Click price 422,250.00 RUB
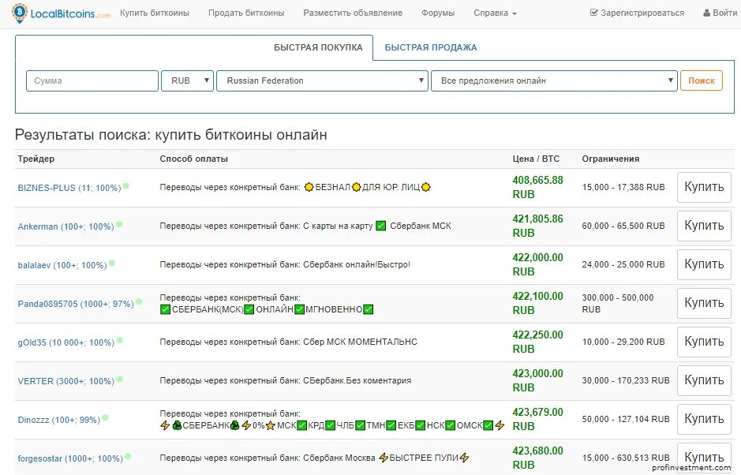The height and width of the screenshot is (475, 741). (x=537, y=342)
